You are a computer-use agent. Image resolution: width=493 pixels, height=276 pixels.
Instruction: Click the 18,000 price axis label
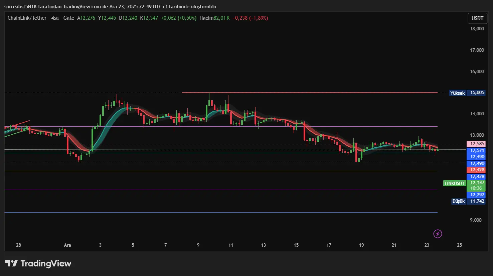click(477, 29)
